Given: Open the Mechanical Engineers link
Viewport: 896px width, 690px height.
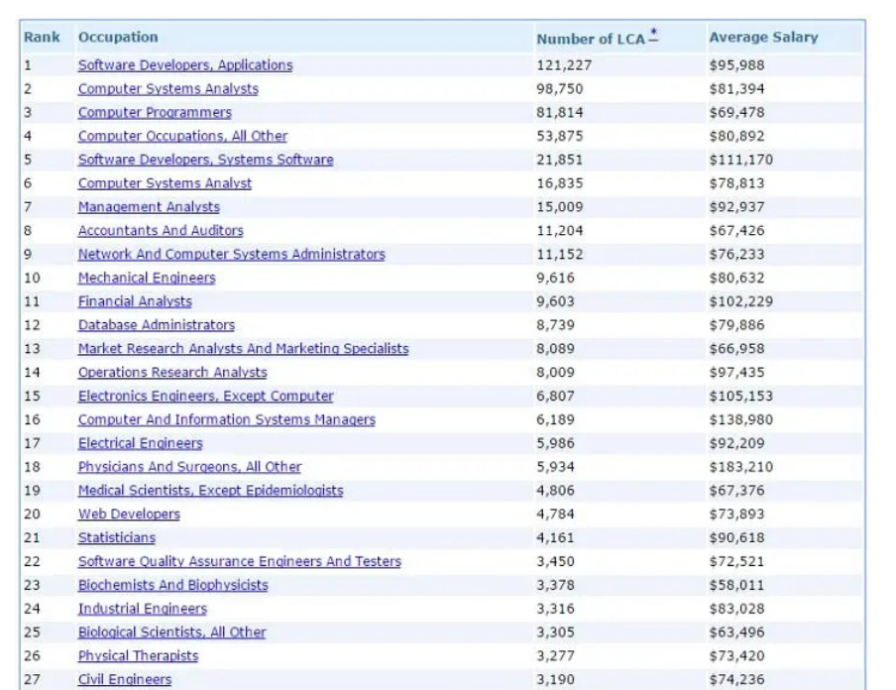Looking at the screenshot, I should [147, 279].
